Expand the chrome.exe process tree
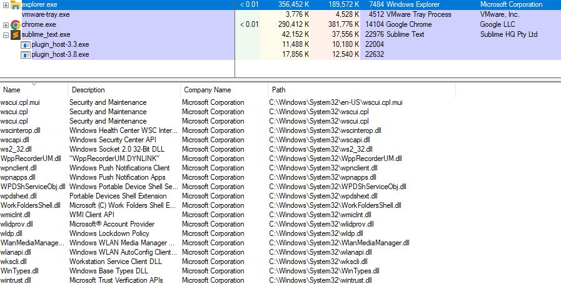Viewport: 561px width, 284px height. coord(6,25)
